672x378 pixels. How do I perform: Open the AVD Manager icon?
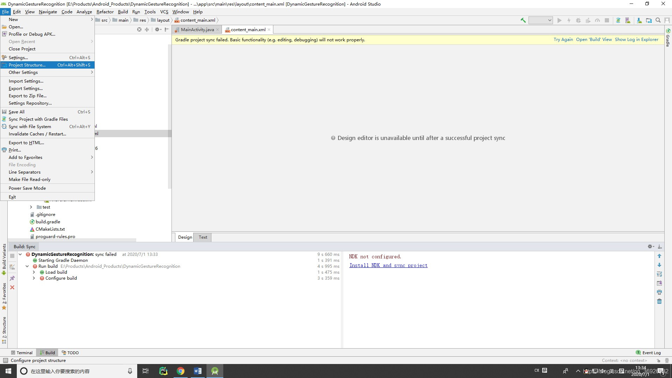tap(628, 20)
